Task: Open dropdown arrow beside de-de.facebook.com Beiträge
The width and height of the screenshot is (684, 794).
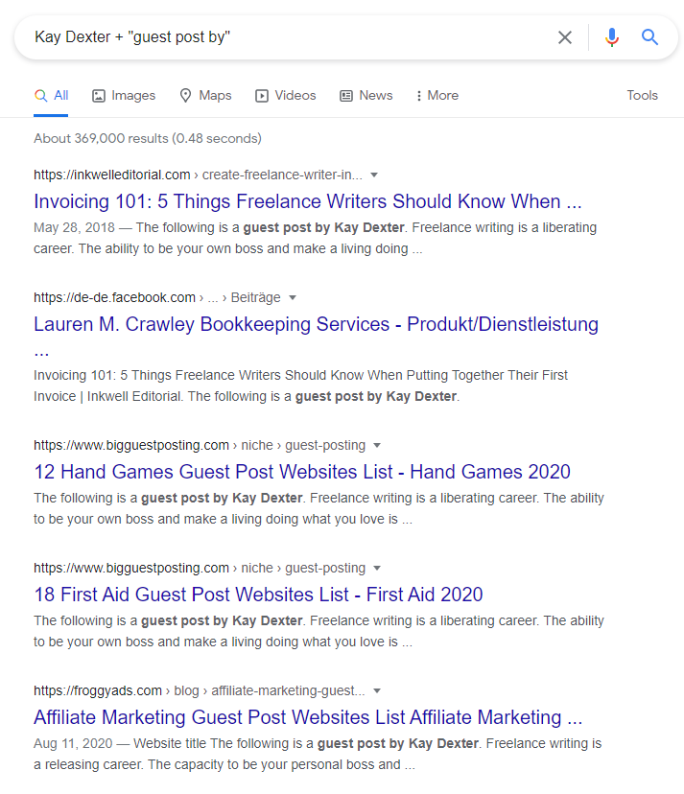Action: (x=293, y=297)
